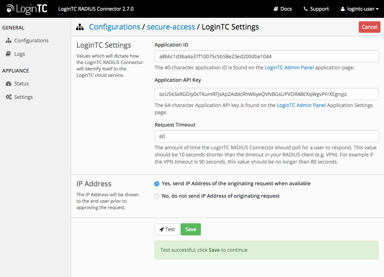Focus the Request Timeout field
Viewport: 384px width, 277px height.
tap(266, 137)
